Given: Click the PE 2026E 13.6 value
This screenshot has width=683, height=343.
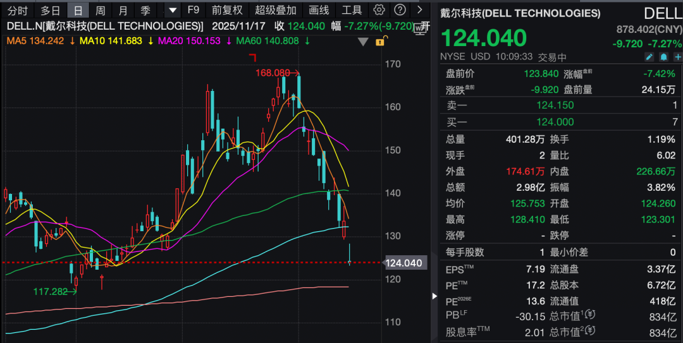Looking at the screenshot, I should (536, 301).
